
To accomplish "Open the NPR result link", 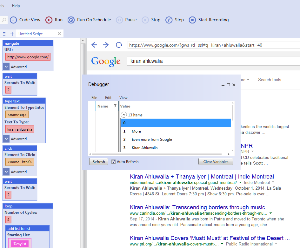I will (x=247, y=146).
